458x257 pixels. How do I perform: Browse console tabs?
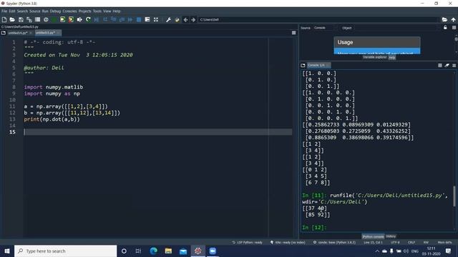click(x=303, y=65)
